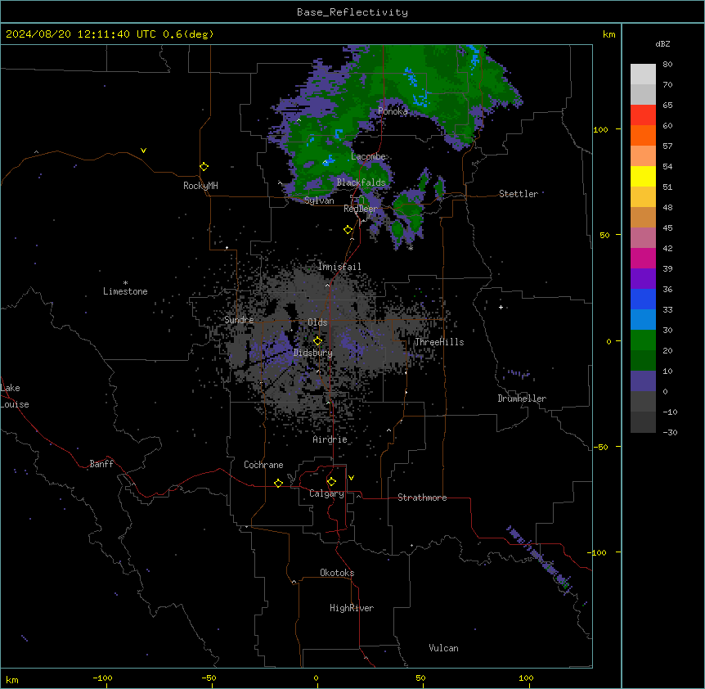Click the 50 tick label on vertical axis
Viewport: 705px width, 689px height.
[x=604, y=235]
